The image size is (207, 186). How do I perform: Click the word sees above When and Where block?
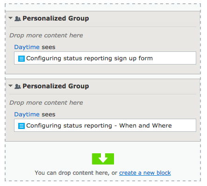(48, 114)
